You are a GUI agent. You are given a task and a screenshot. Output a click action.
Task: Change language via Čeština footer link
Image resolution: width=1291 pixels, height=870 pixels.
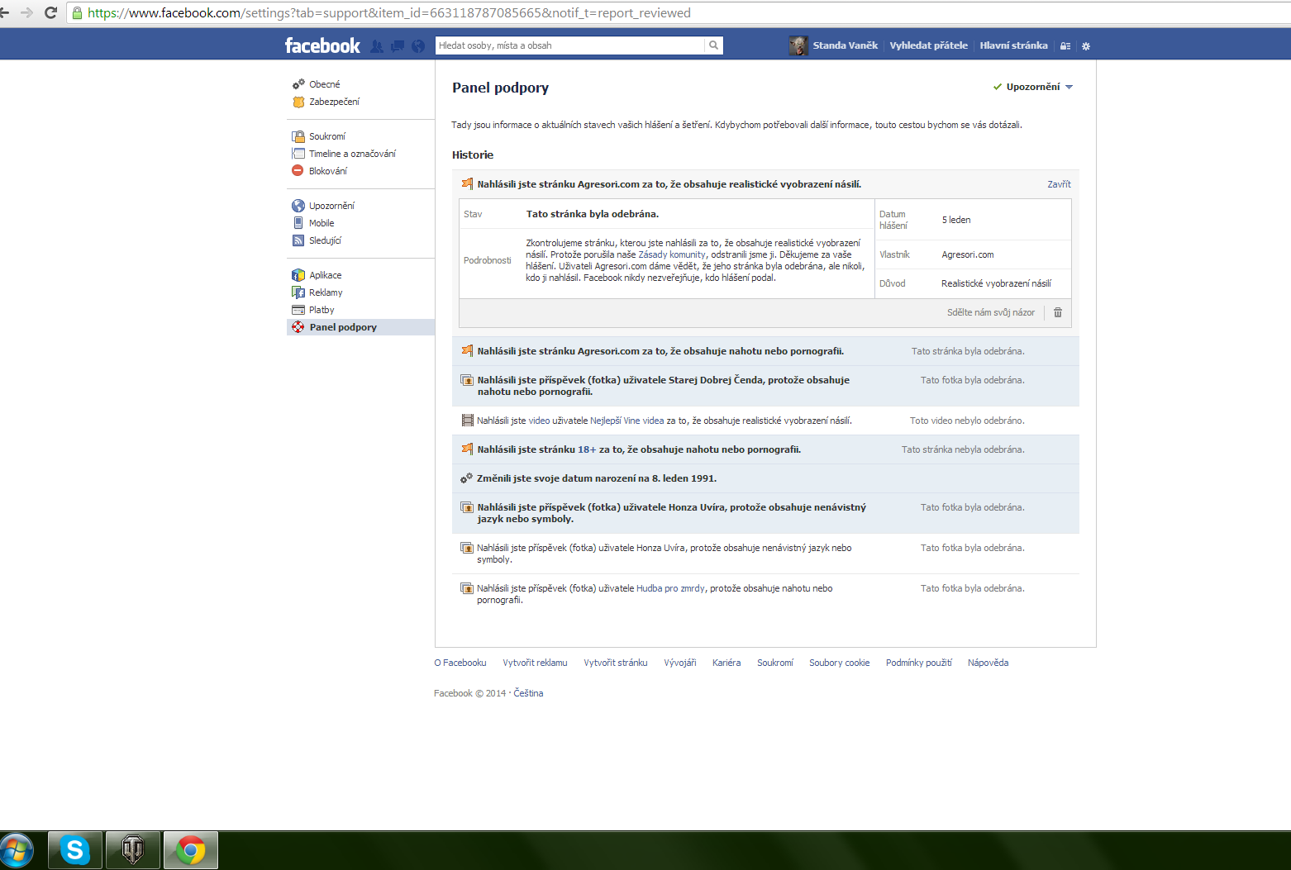[x=528, y=693]
